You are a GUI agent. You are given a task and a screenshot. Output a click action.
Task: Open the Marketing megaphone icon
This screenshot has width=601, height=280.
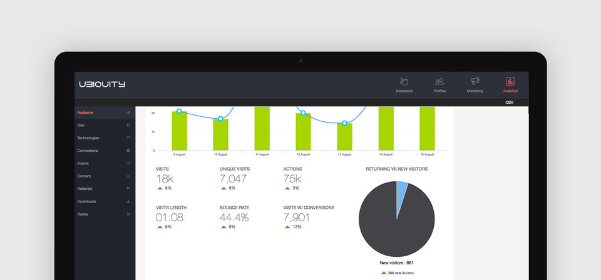tap(475, 81)
